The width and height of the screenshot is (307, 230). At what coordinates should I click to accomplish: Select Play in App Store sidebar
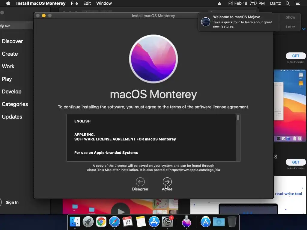(7, 79)
